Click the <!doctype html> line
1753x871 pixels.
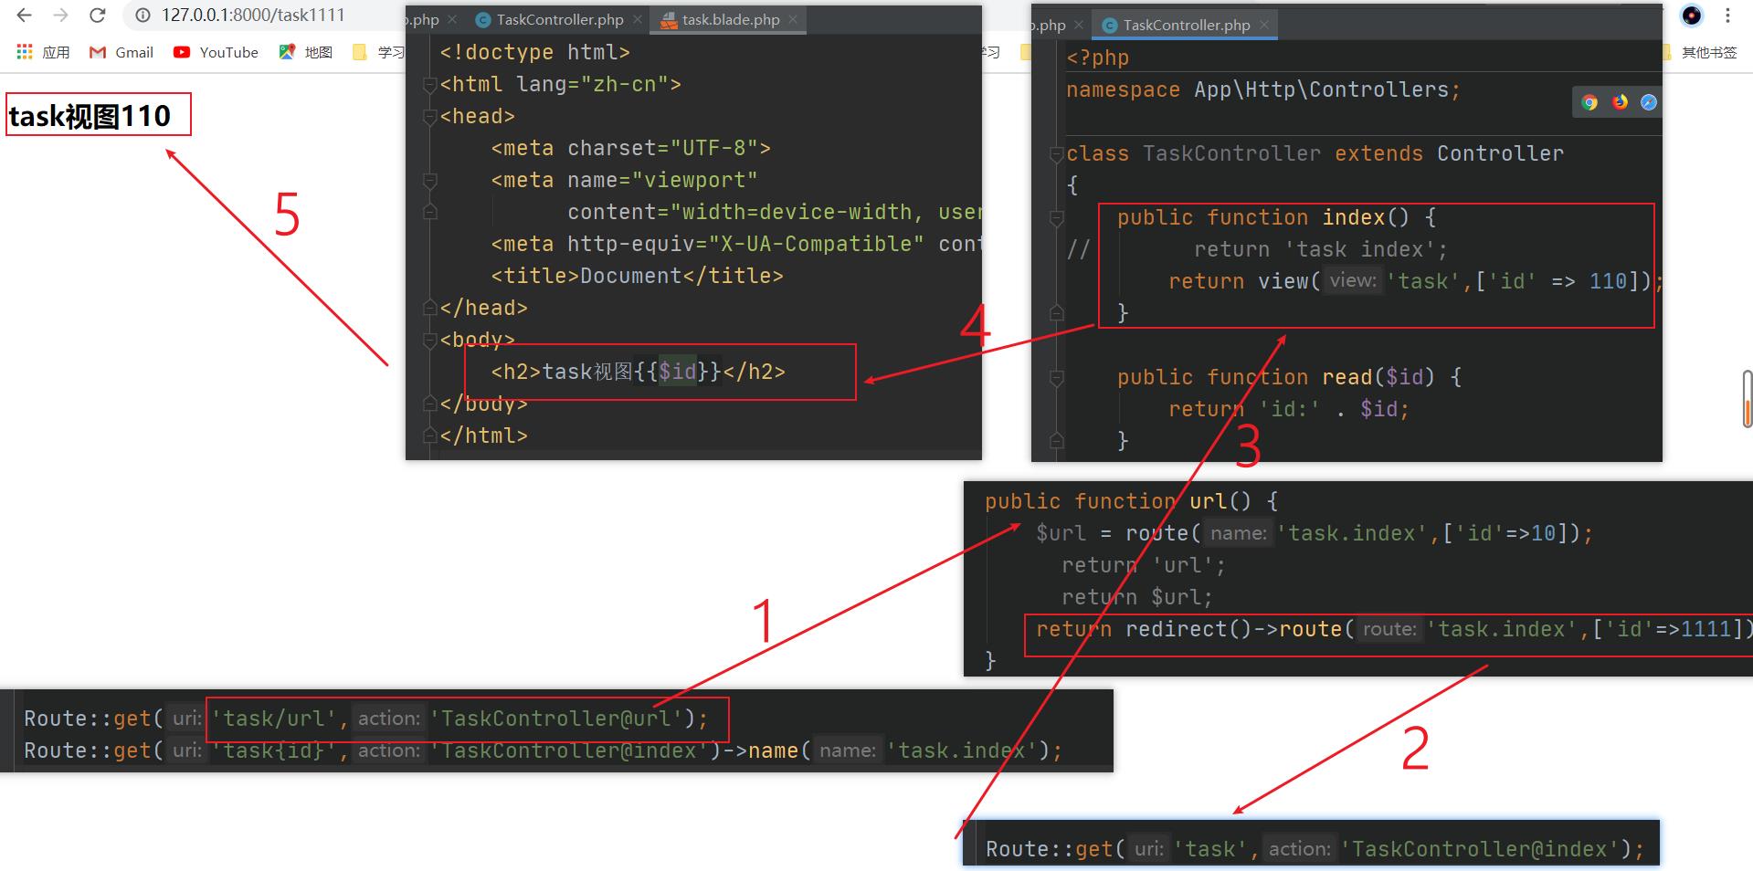tap(534, 52)
